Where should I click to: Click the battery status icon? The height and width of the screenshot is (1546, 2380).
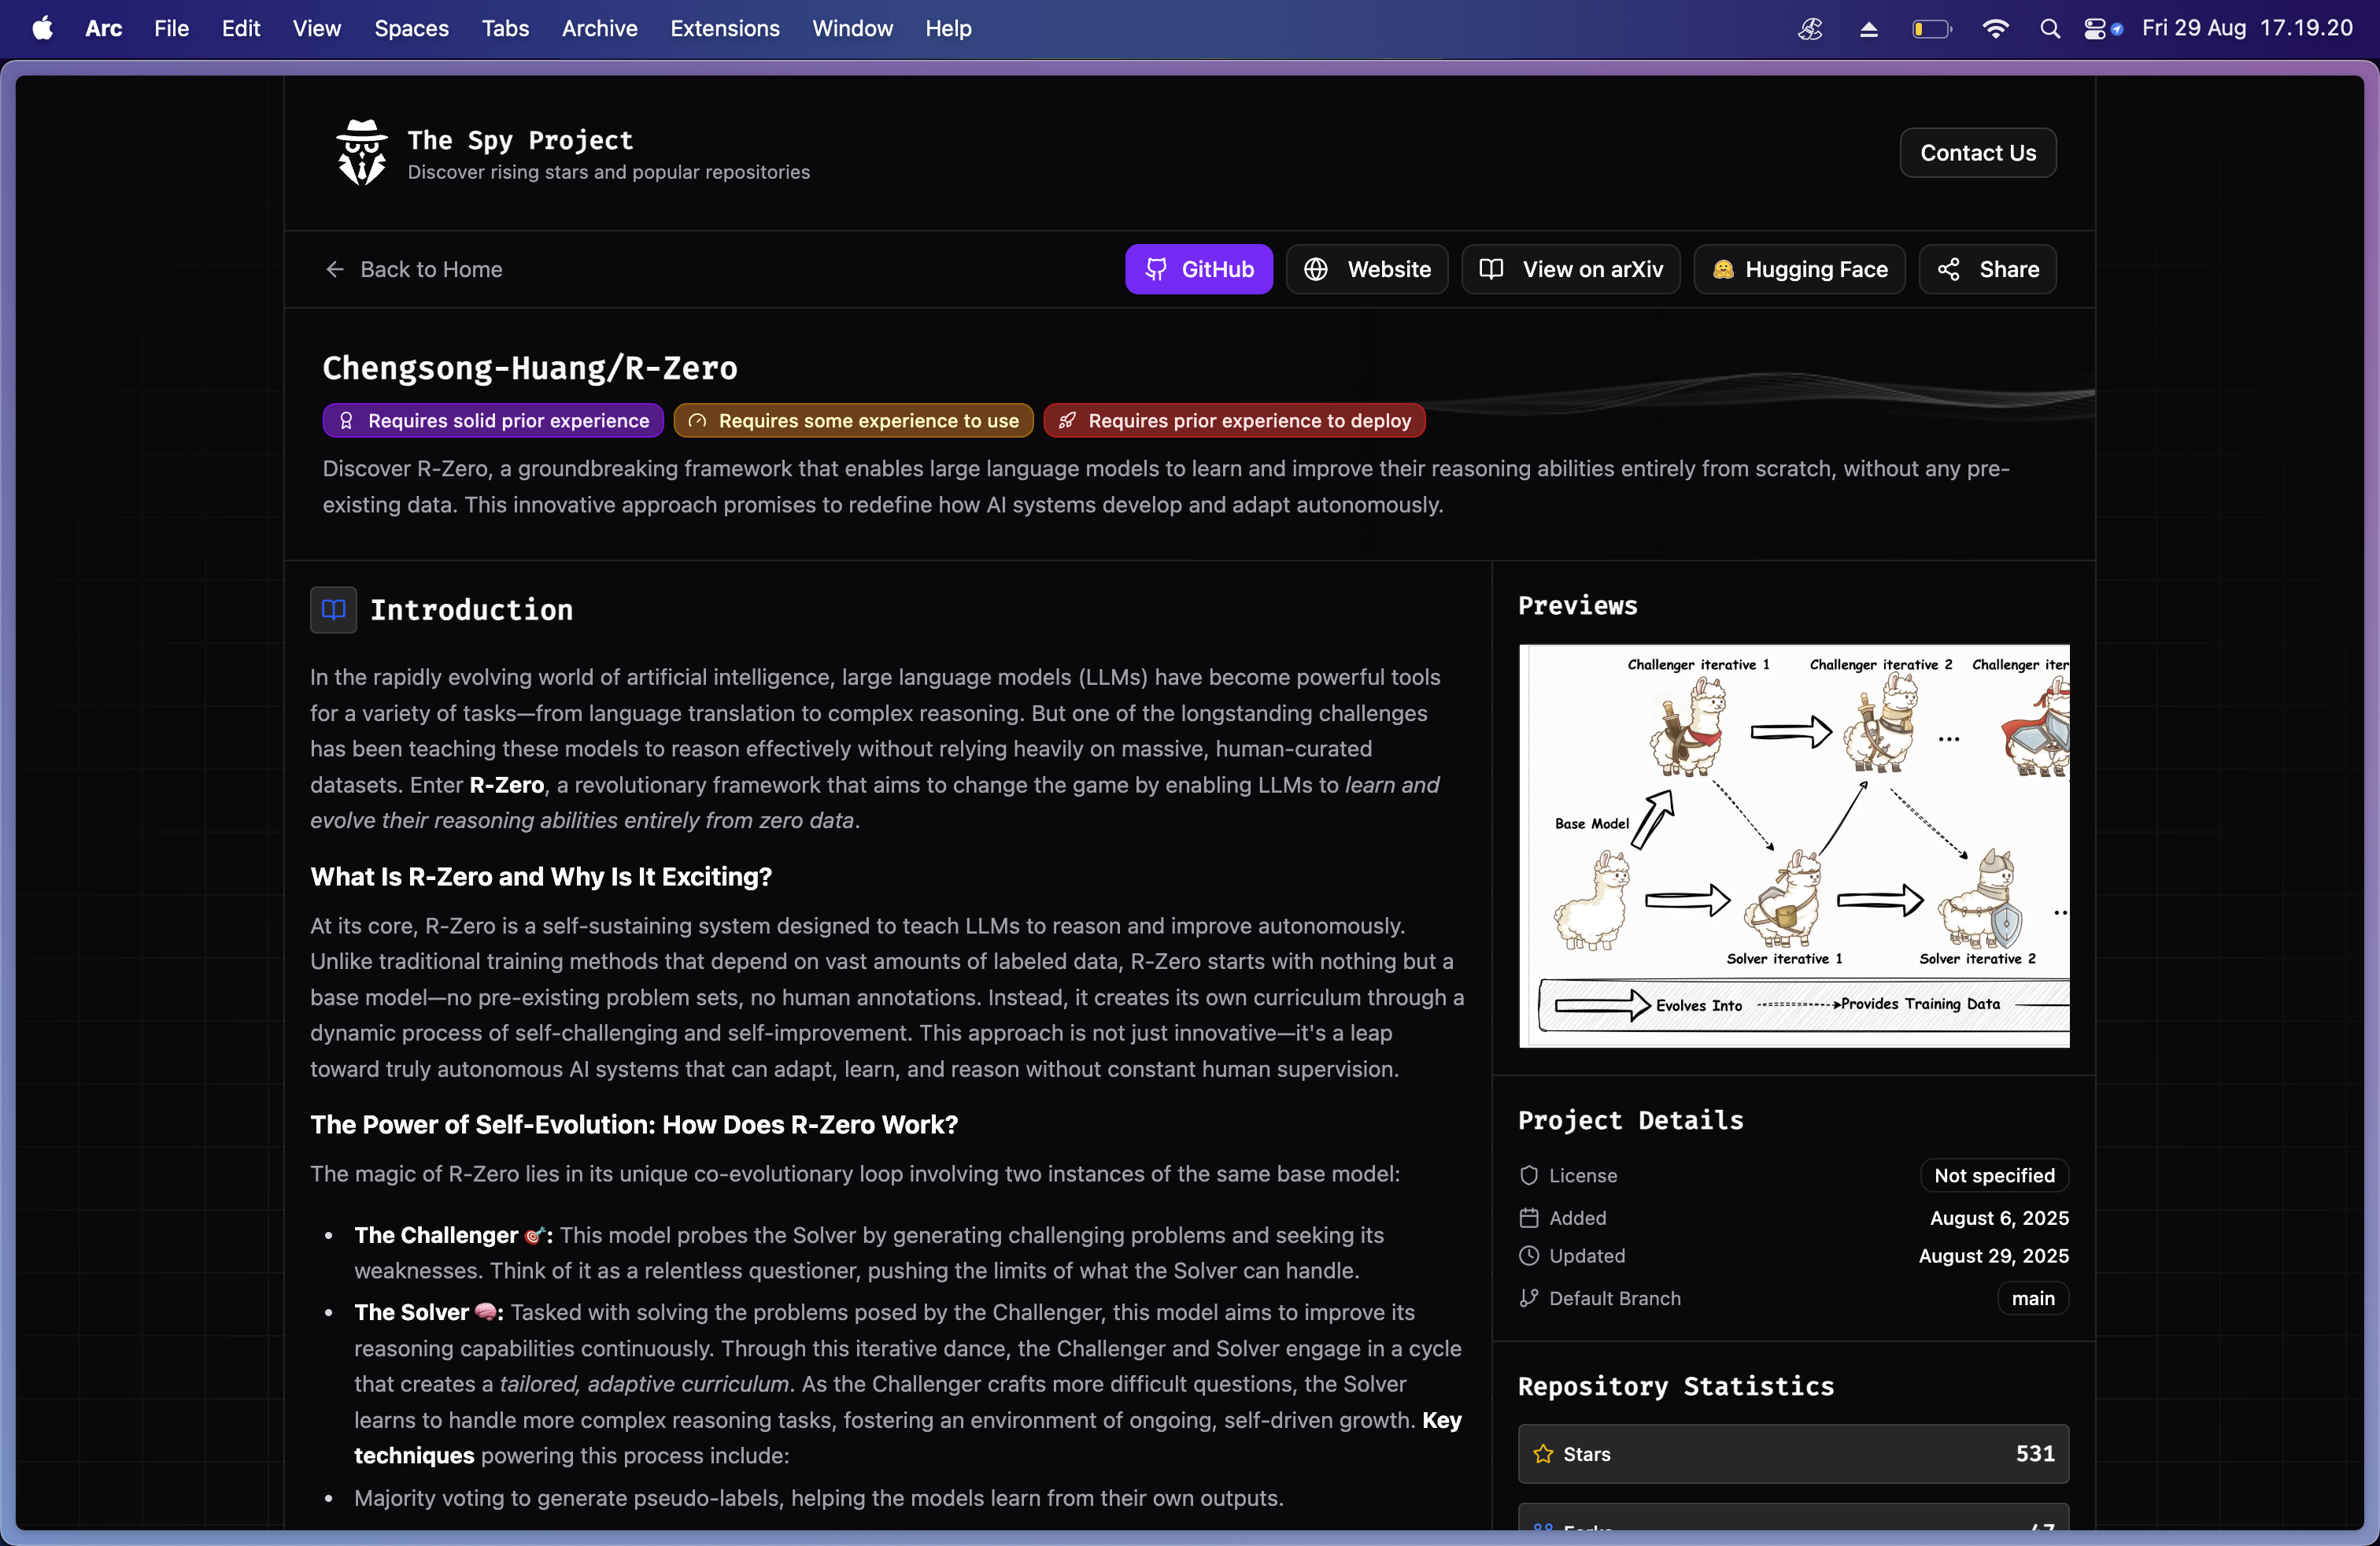tap(1932, 28)
